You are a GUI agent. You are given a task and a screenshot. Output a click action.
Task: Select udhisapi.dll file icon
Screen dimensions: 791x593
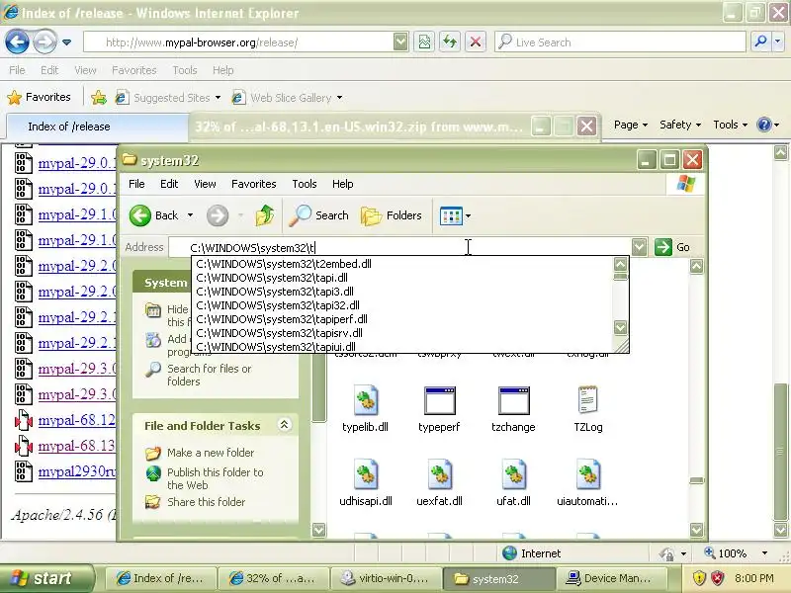pos(365,474)
